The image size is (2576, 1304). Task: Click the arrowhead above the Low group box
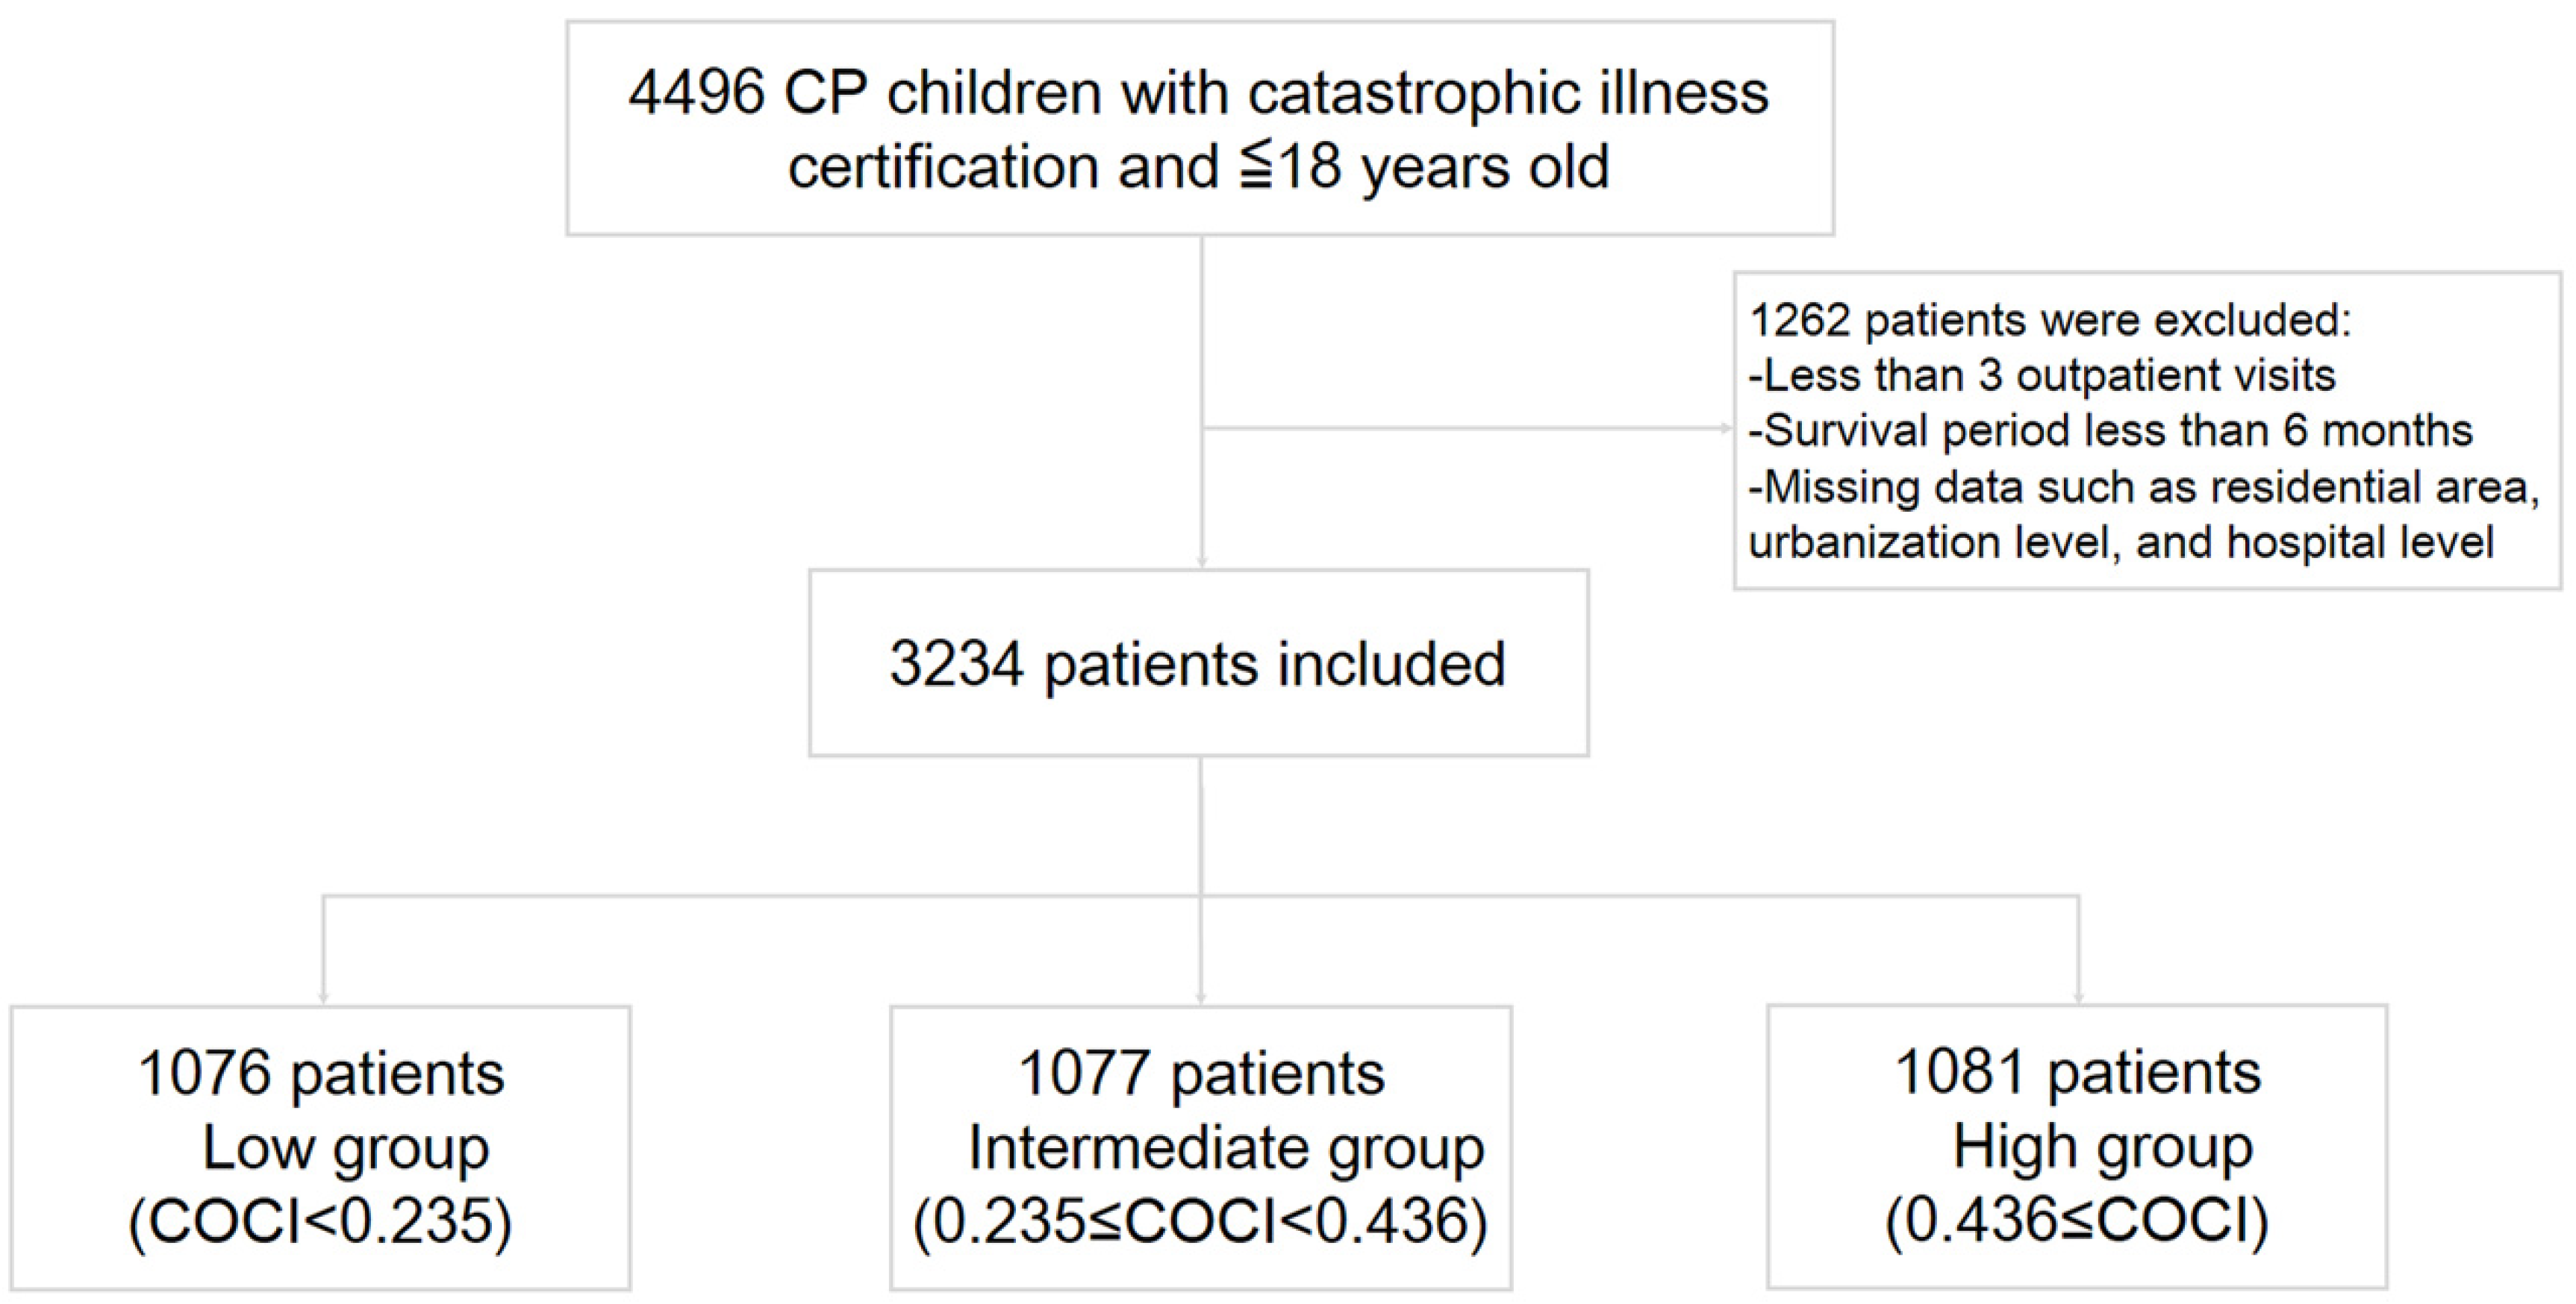(323, 997)
